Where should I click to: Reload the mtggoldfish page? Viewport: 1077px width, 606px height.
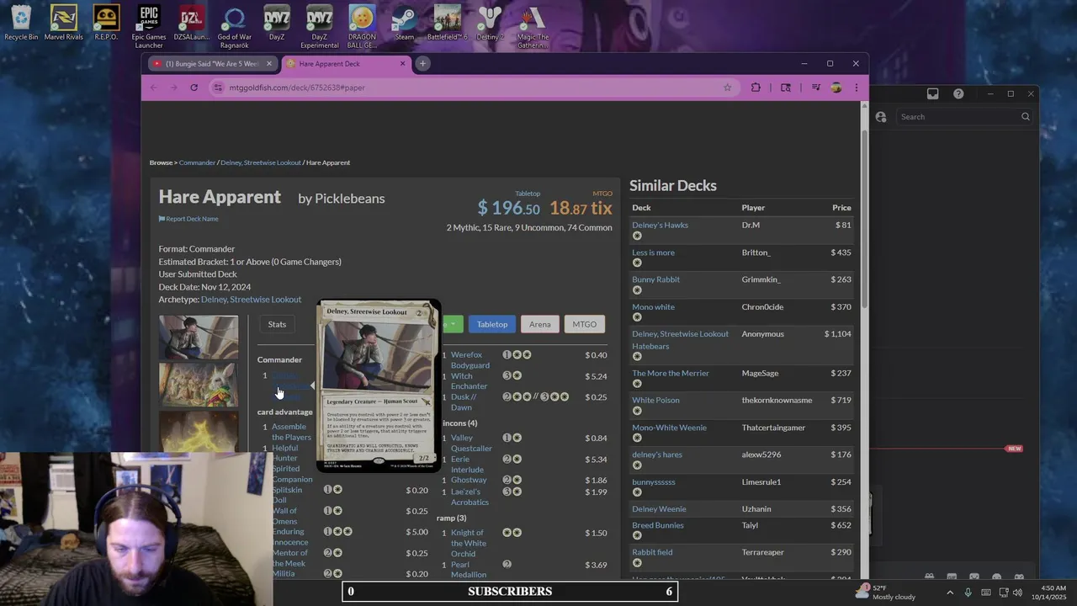(x=194, y=88)
